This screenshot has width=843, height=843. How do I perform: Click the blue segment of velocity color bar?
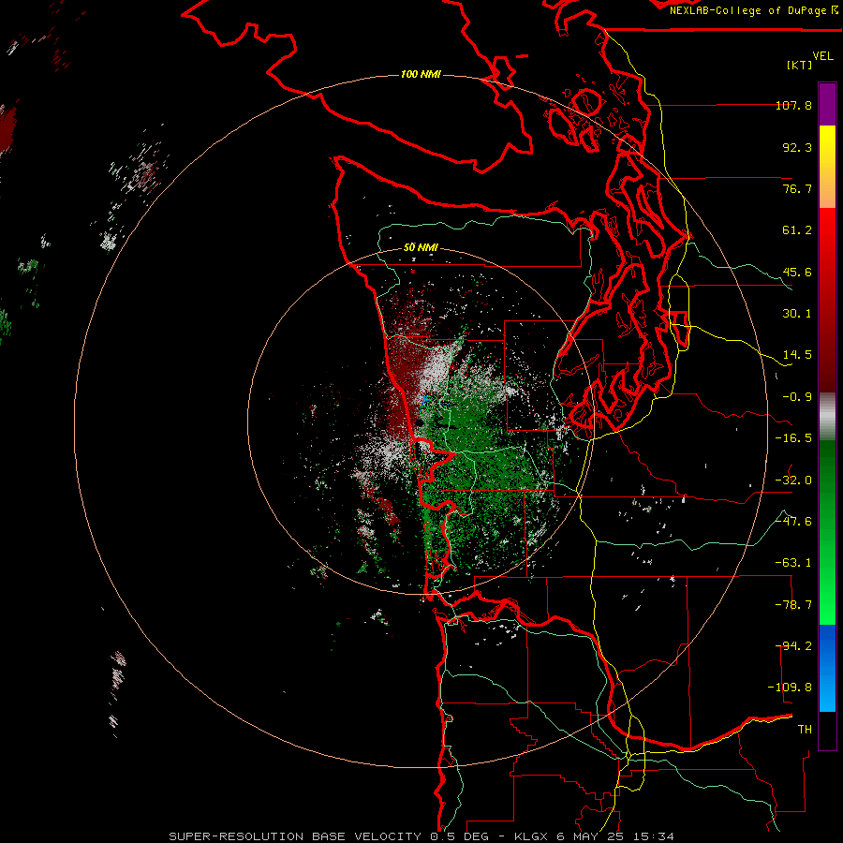pos(827,668)
